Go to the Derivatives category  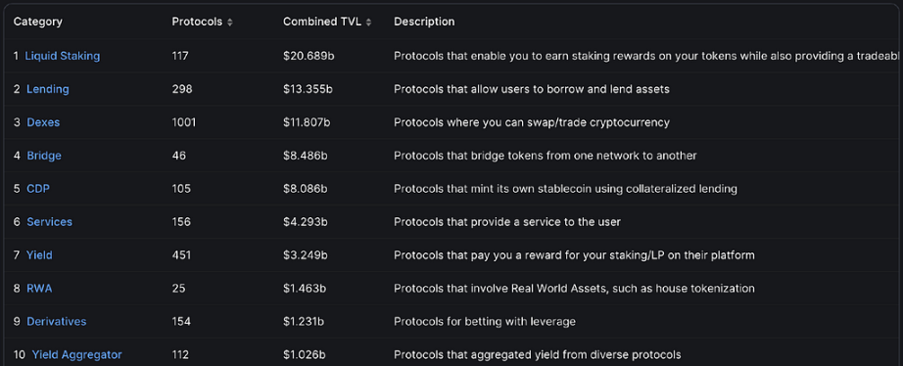point(57,321)
